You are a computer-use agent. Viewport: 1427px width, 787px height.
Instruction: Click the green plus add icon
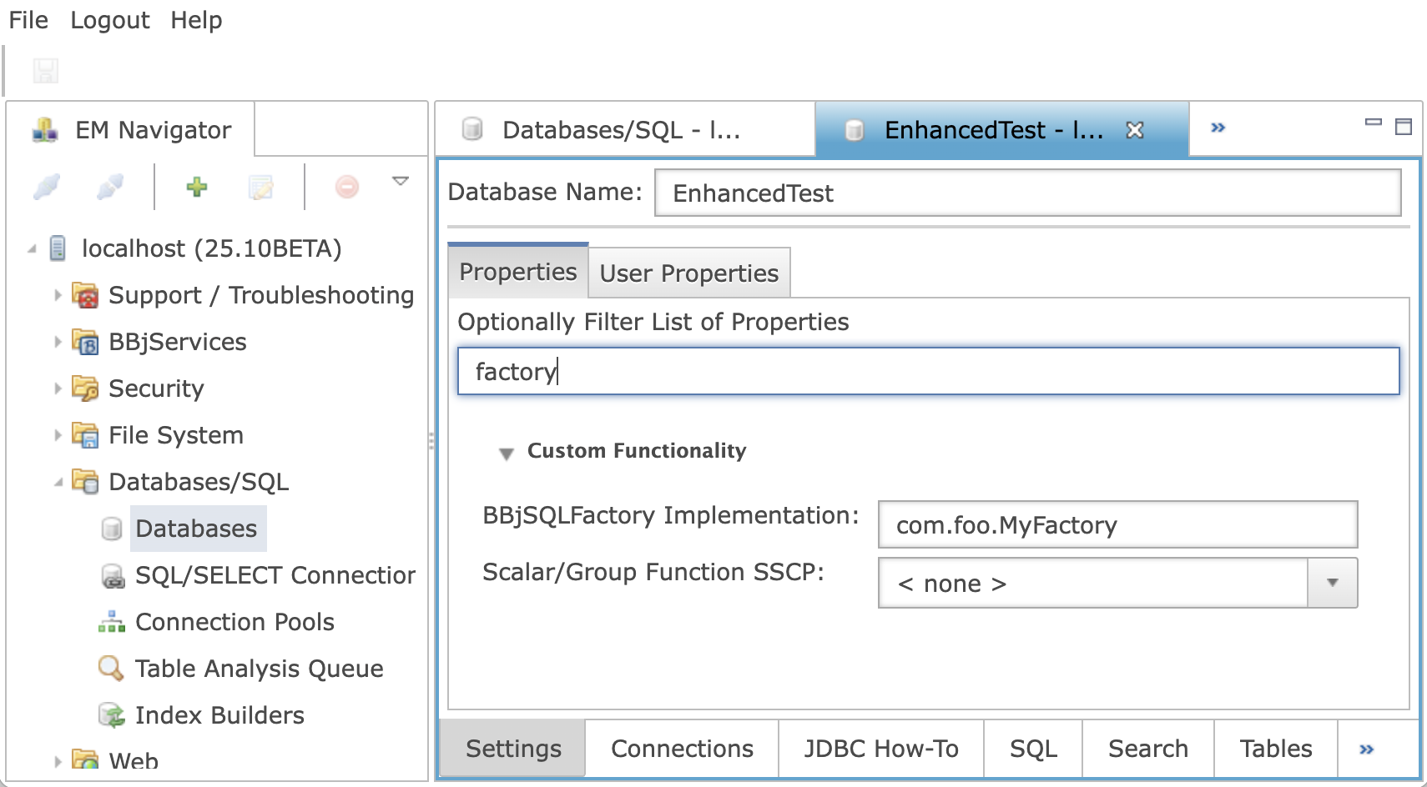coord(196,187)
